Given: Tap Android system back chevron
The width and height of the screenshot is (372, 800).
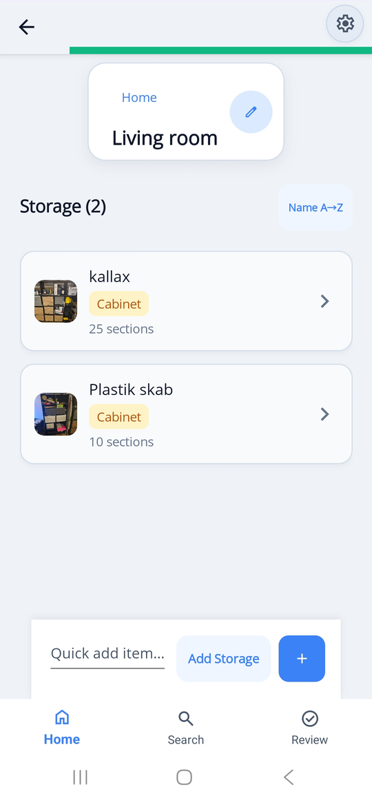Looking at the screenshot, I should 289,777.
